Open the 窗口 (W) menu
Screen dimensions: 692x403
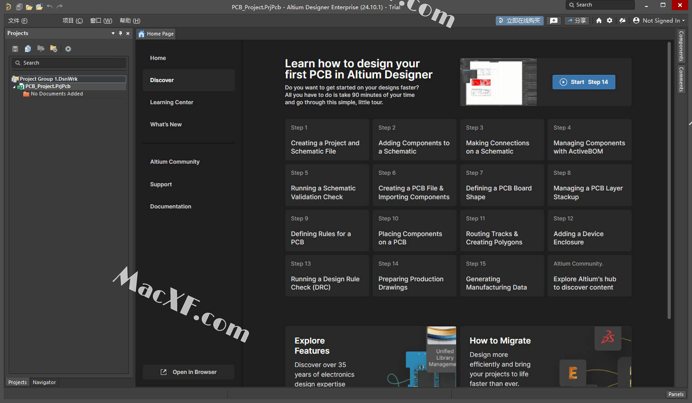tap(101, 21)
